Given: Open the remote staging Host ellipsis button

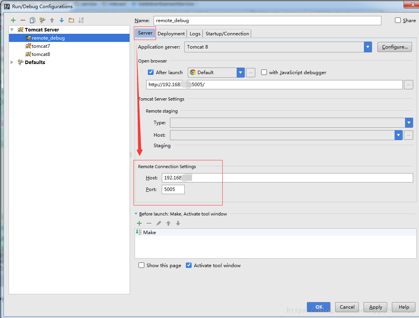Looking at the screenshot, I should (x=408, y=135).
